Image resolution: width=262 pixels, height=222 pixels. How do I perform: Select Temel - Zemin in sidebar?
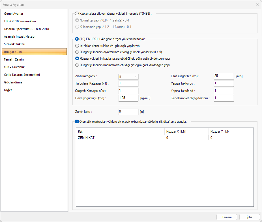tap(14, 59)
